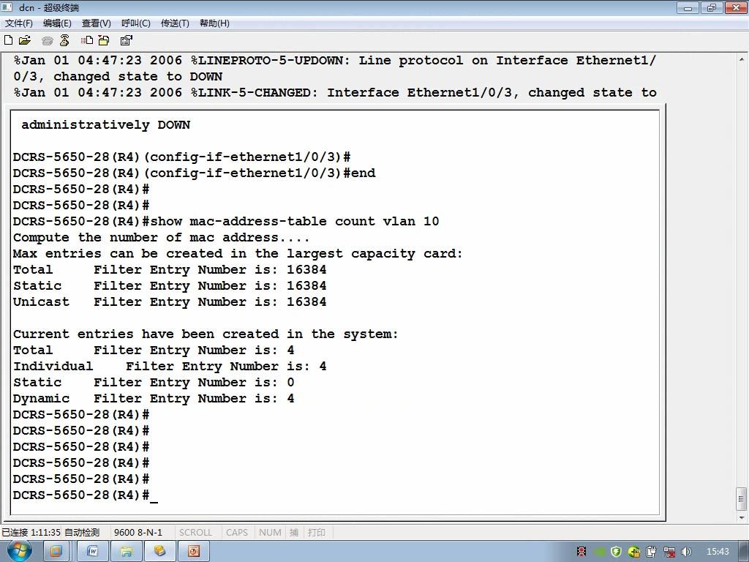Click the 'Static Filter Entry Number is: 0' line
The image size is (749, 562).
coord(154,382)
